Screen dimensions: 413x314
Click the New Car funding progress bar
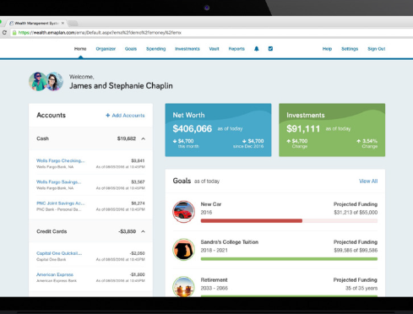click(x=289, y=221)
